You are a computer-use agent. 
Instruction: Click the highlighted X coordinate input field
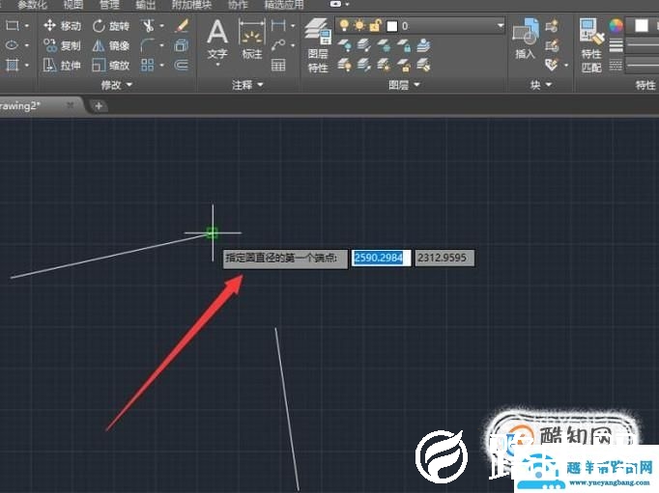381,258
